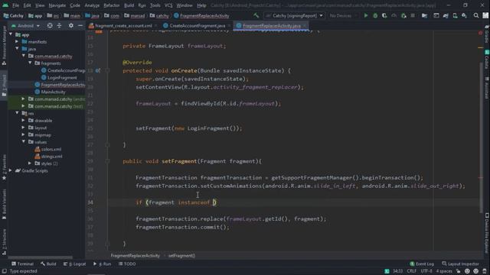This screenshot has width=490, height=275.
Task: Open the File menu
Action: pos(15,5)
